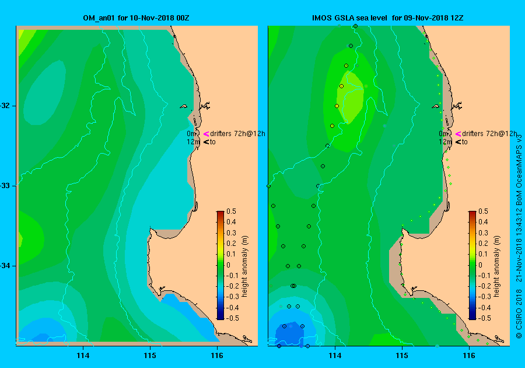Click 'drifters 72h@12h' text in left map legend
Viewport: 525px width, 368px height.
pos(238,134)
